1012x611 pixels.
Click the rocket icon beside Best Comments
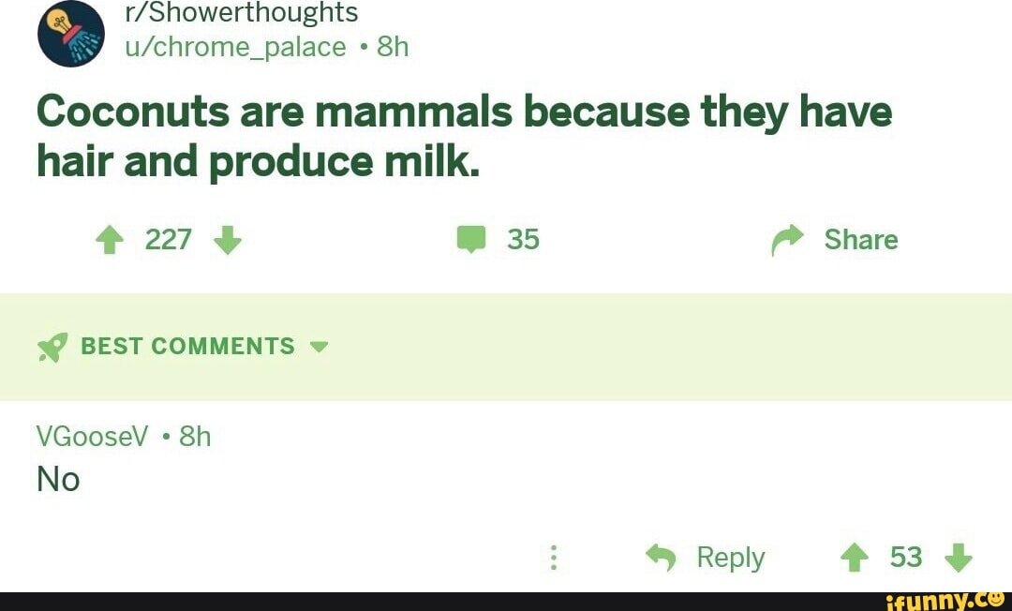coord(51,348)
